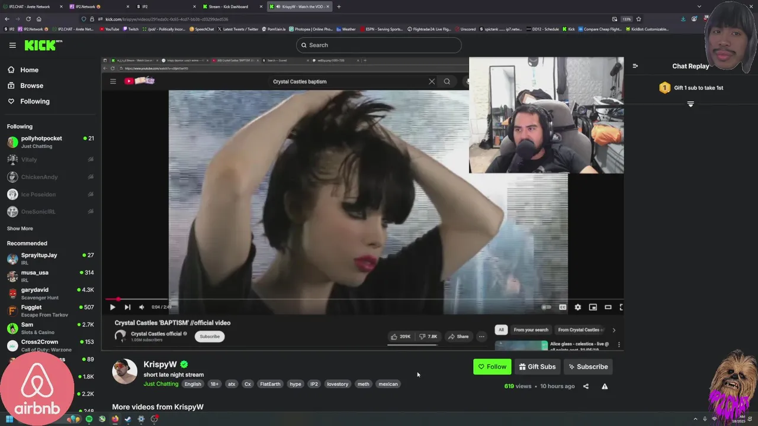Image resolution: width=758 pixels, height=426 pixels.
Task: Open more actions ellipsis on video
Action: tap(481, 337)
